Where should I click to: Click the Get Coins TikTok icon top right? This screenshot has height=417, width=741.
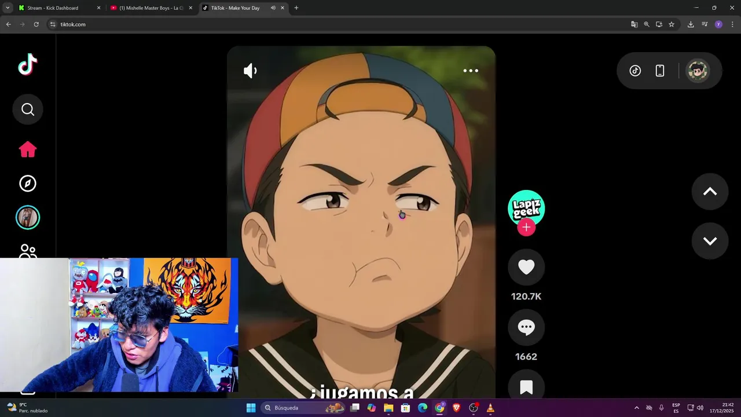coord(635,71)
